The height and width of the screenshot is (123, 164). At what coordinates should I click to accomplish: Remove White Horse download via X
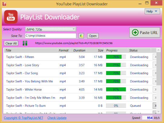coord(155,89)
